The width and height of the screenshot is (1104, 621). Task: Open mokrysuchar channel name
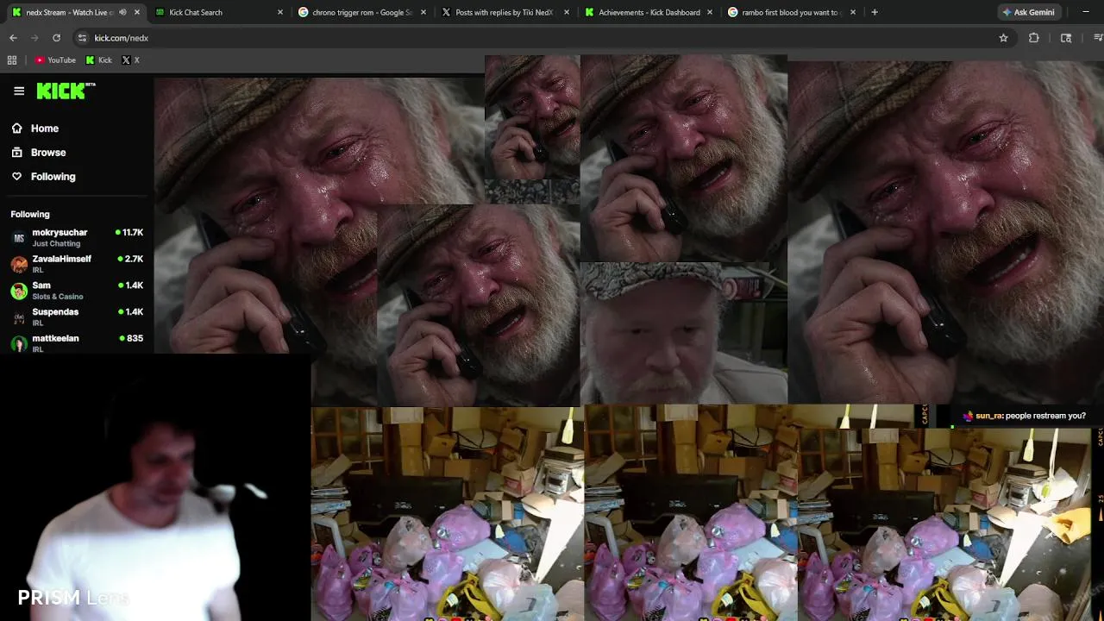(60, 233)
